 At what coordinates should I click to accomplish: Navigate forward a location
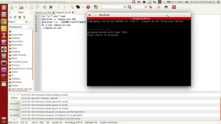(64, 7)
